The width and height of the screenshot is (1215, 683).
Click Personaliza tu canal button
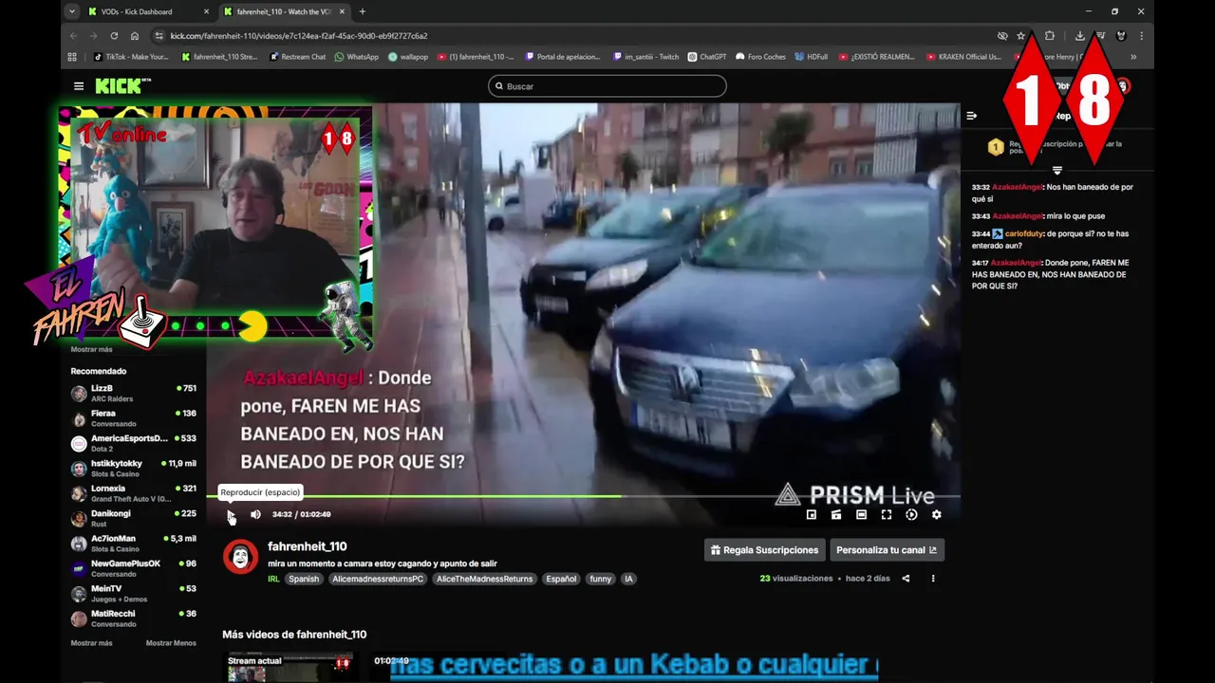[x=887, y=550]
